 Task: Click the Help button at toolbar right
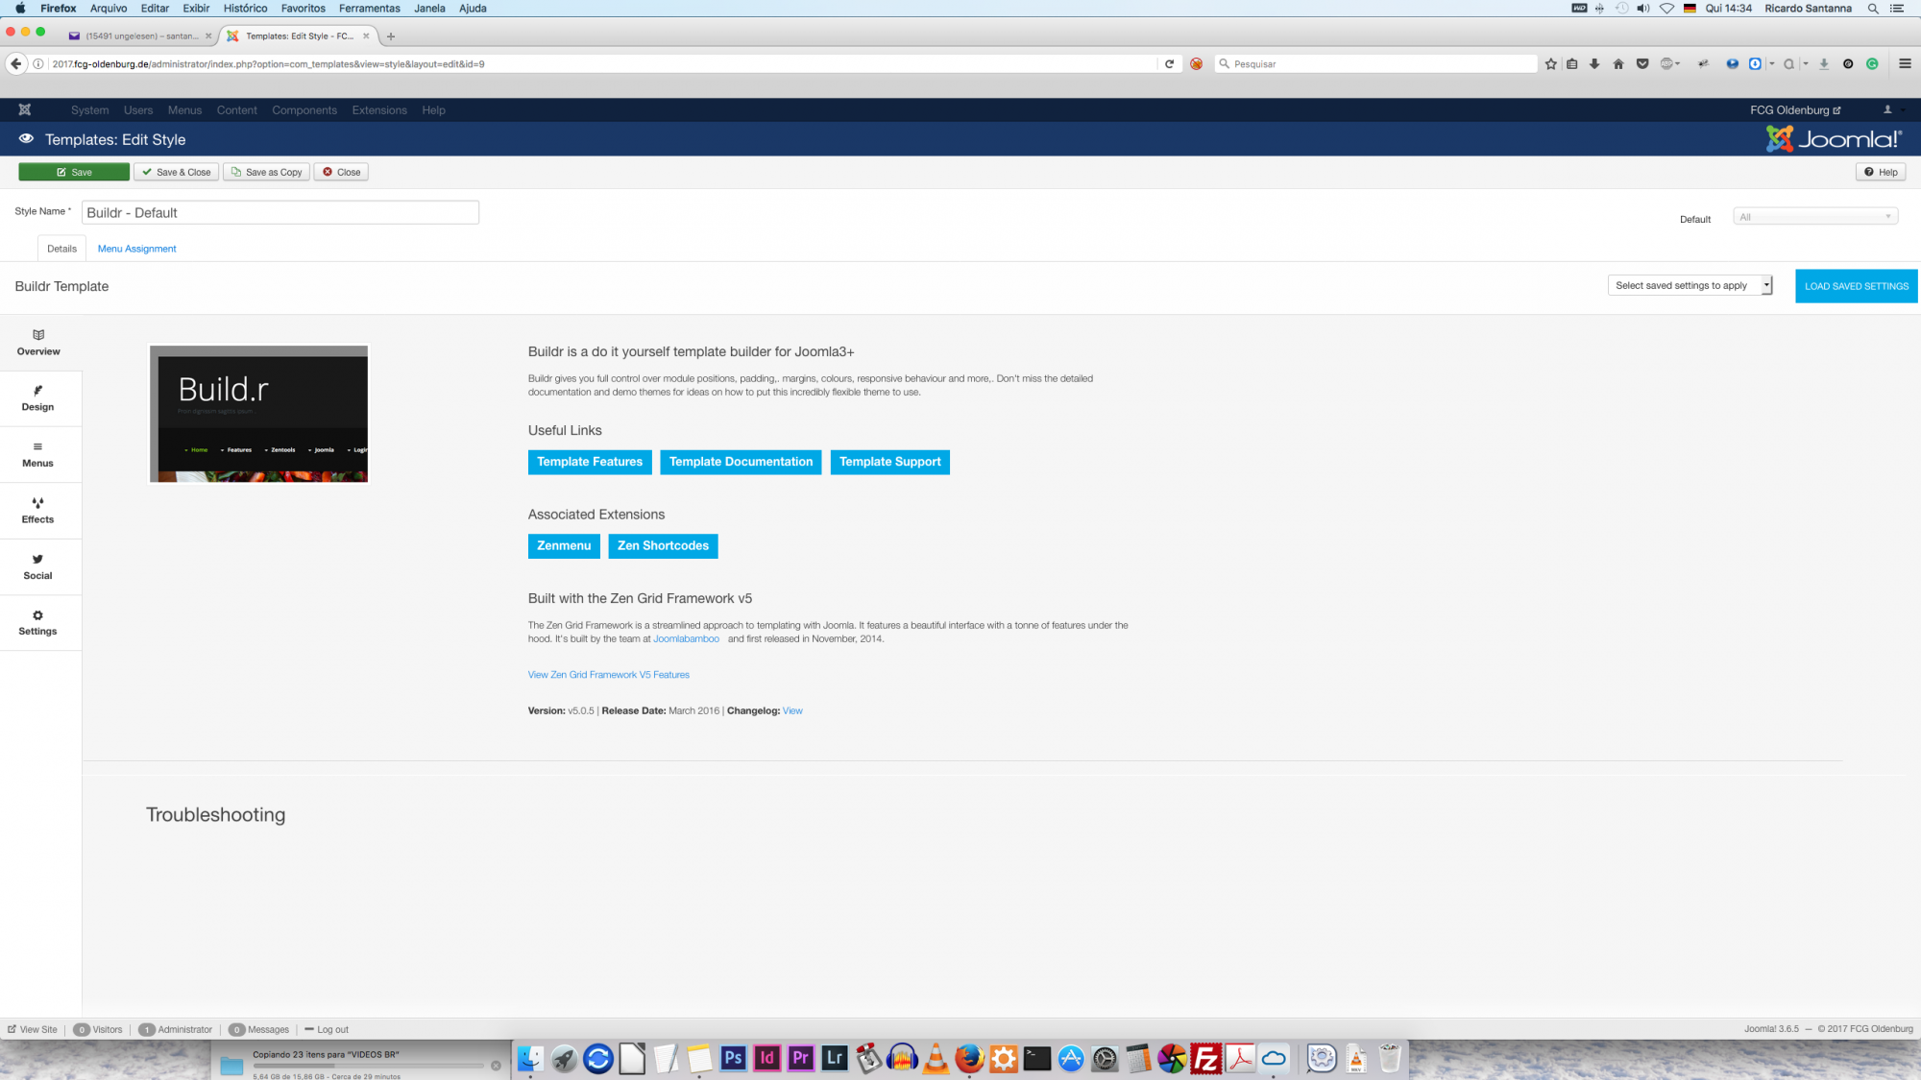1881,172
